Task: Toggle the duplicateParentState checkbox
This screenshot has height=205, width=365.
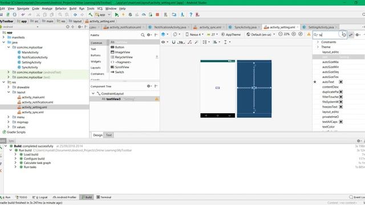Action: pyautogui.click(x=341, y=92)
